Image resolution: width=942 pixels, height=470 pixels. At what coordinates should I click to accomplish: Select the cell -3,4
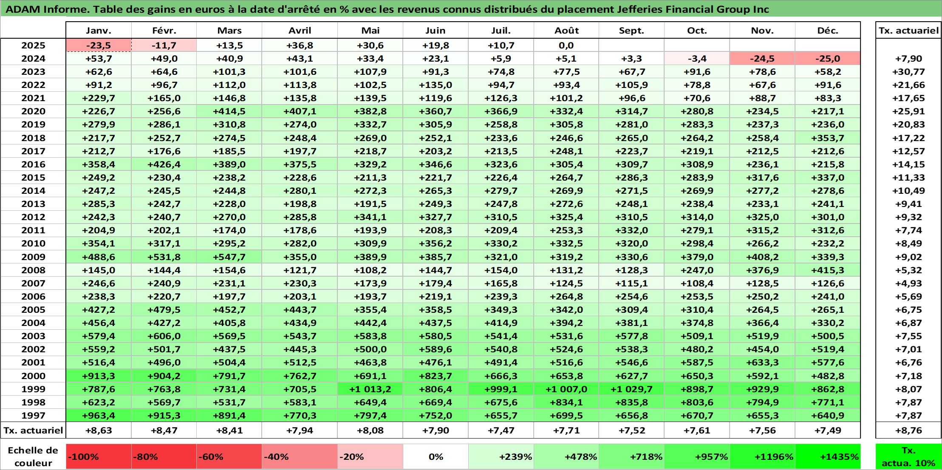point(697,59)
